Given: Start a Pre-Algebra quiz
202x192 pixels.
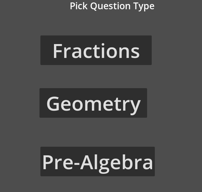Looking at the screenshot, I should 97,161.
